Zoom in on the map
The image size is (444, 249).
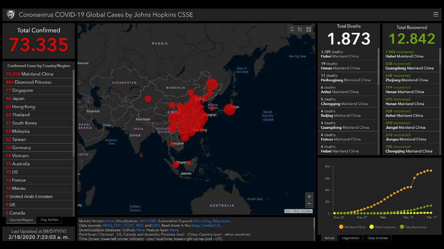(309, 196)
